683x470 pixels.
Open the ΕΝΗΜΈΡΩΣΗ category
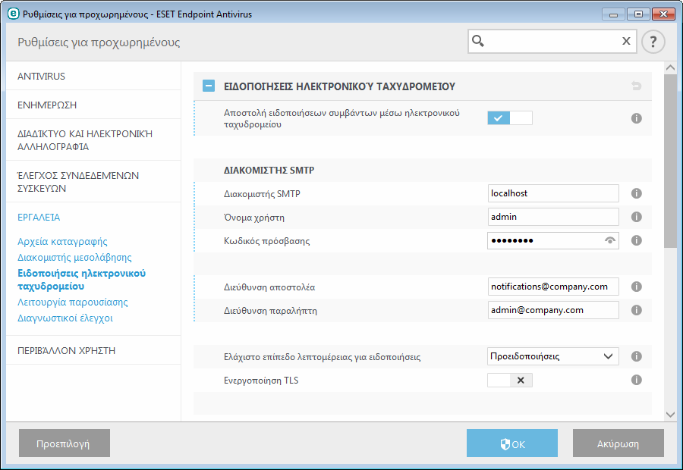93,105
